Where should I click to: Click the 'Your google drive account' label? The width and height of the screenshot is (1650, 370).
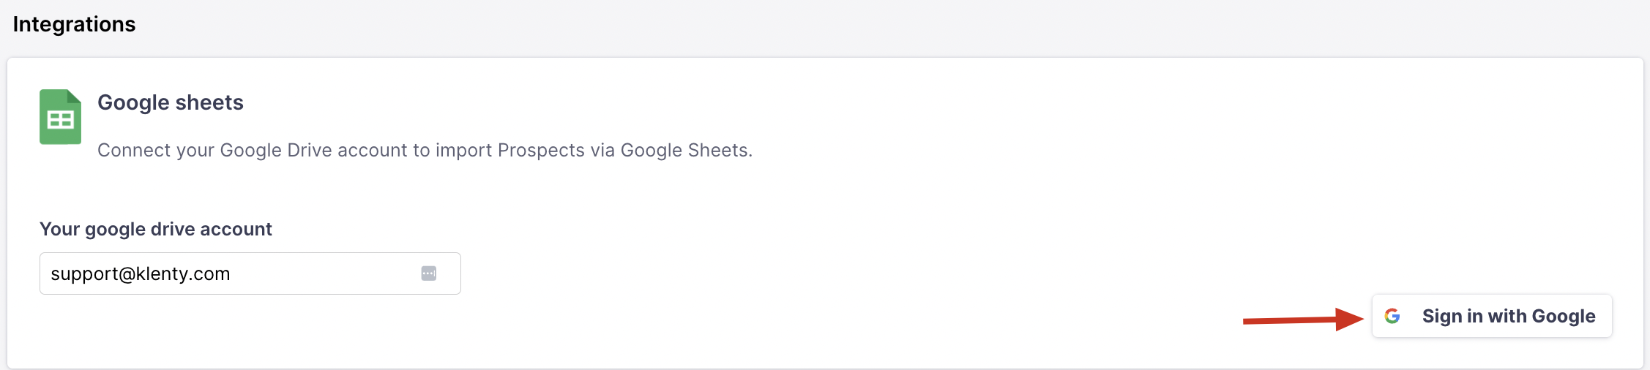(155, 229)
